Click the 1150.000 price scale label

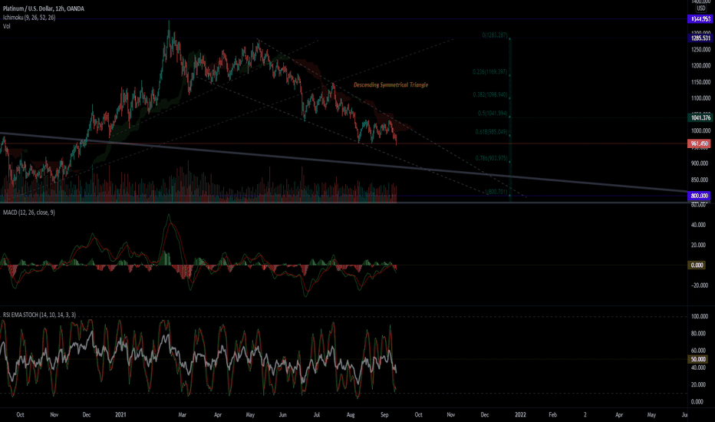[701, 82]
